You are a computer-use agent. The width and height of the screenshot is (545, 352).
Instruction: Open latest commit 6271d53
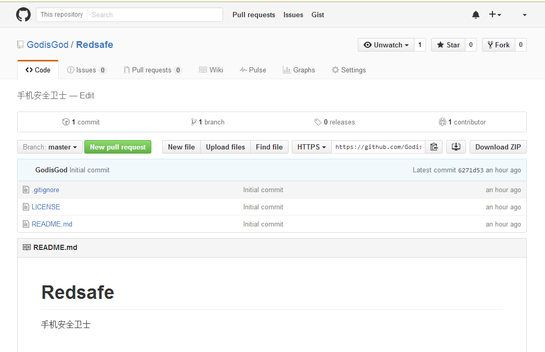(x=471, y=170)
